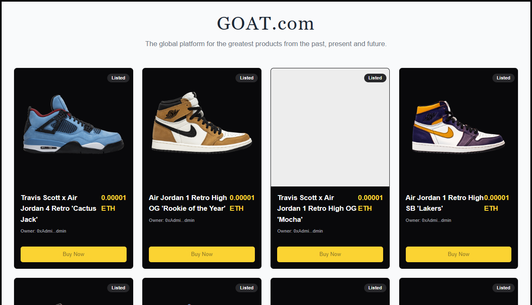Open Air Jordan 1 Rookie of the Year title
Screen dimensions: 532x305
point(188,203)
